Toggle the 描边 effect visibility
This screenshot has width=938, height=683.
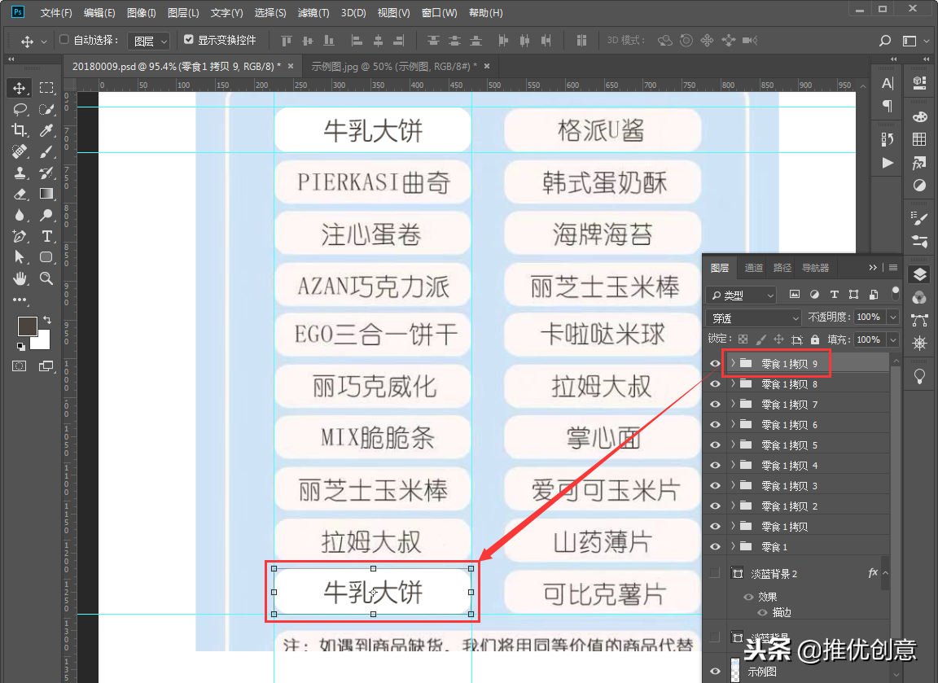pos(762,612)
